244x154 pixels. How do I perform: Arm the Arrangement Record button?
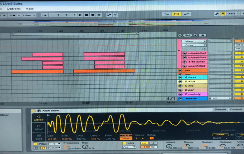click(93, 15)
